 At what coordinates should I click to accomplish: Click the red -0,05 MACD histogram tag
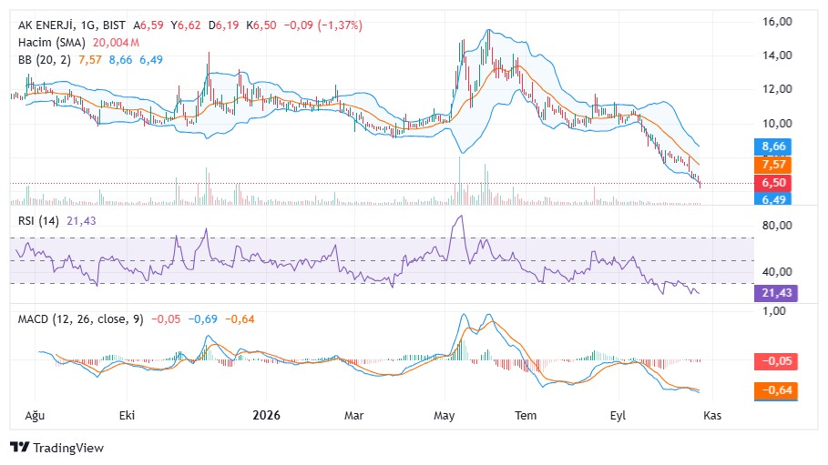point(776,361)
